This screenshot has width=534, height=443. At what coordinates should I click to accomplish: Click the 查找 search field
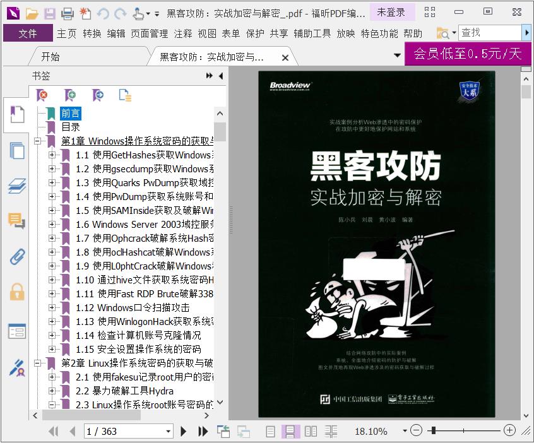tap(490, 33)
